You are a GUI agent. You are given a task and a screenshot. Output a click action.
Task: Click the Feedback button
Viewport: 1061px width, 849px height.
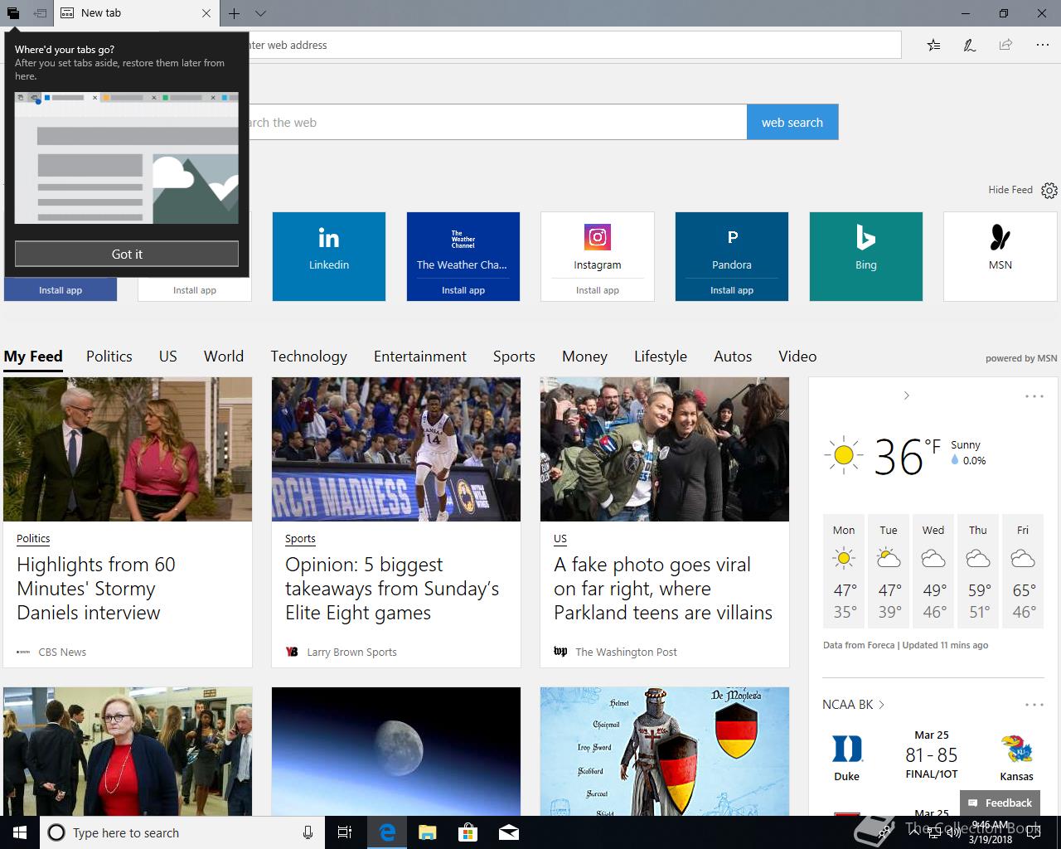1000,803
